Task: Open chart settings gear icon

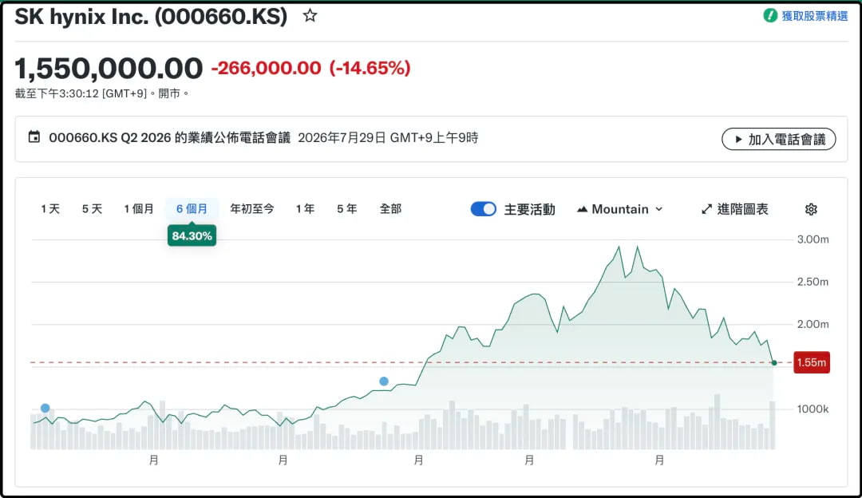Action: tap(811, 209)
